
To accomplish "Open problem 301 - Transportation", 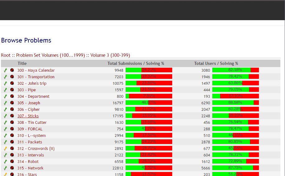I will pyautogui.click(x=36, y=77).
